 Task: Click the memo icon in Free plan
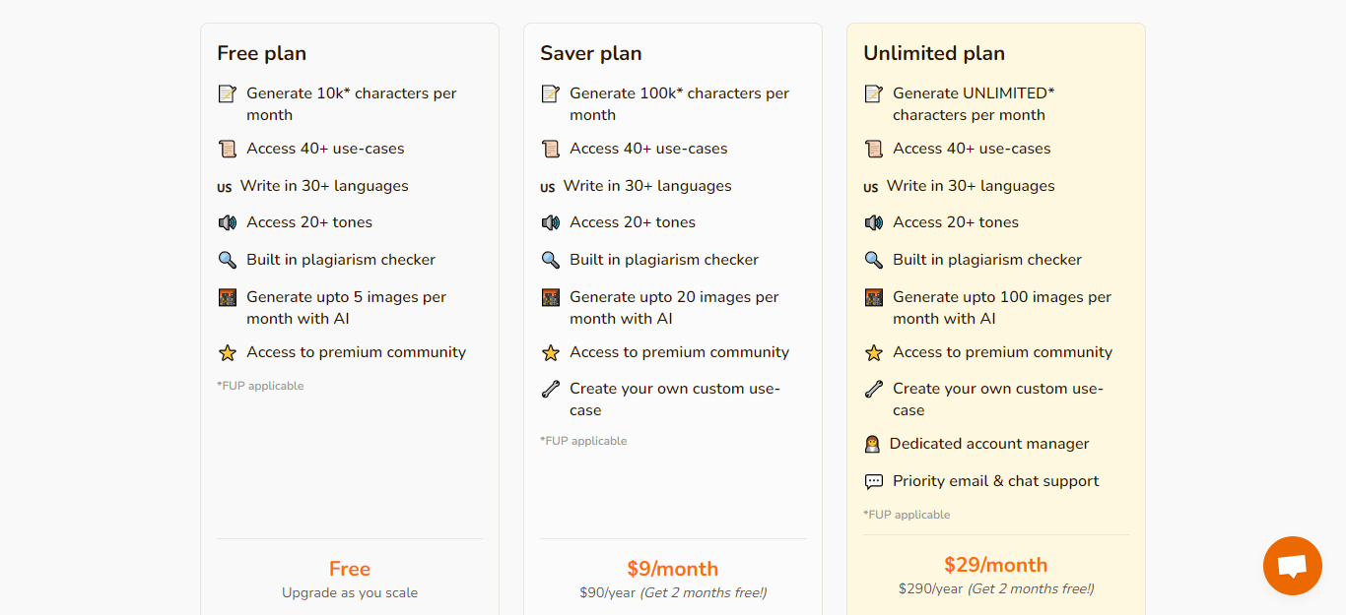228,93
